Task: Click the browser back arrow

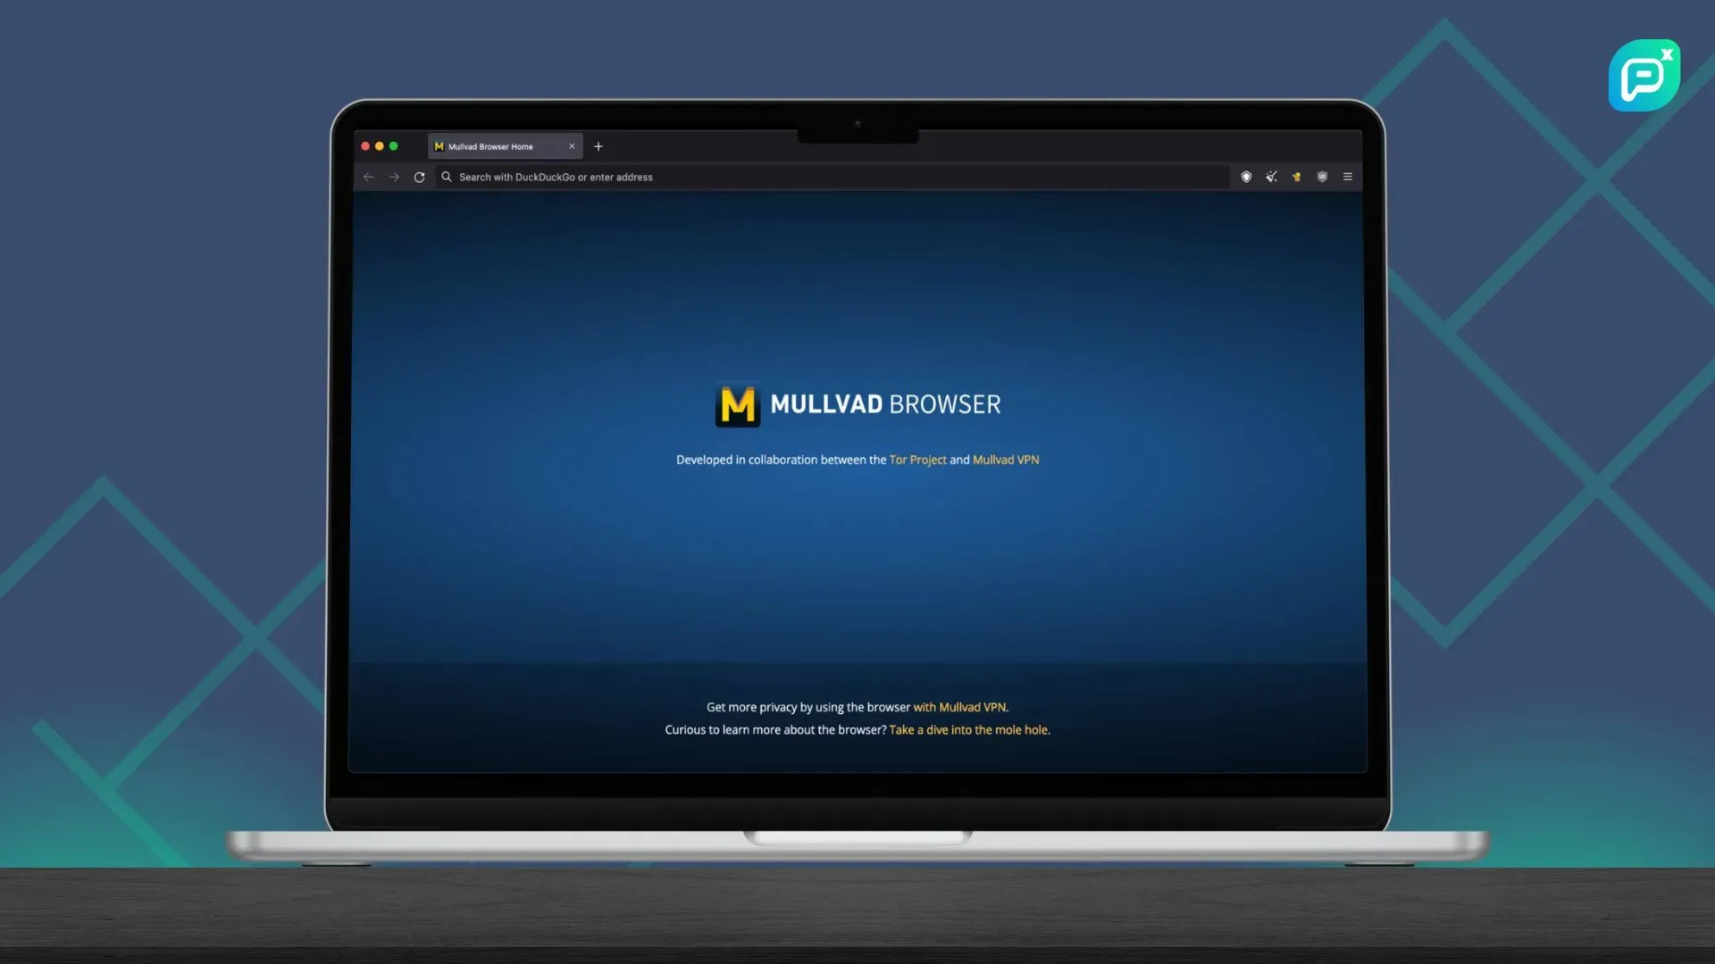Action: (369, 177)
